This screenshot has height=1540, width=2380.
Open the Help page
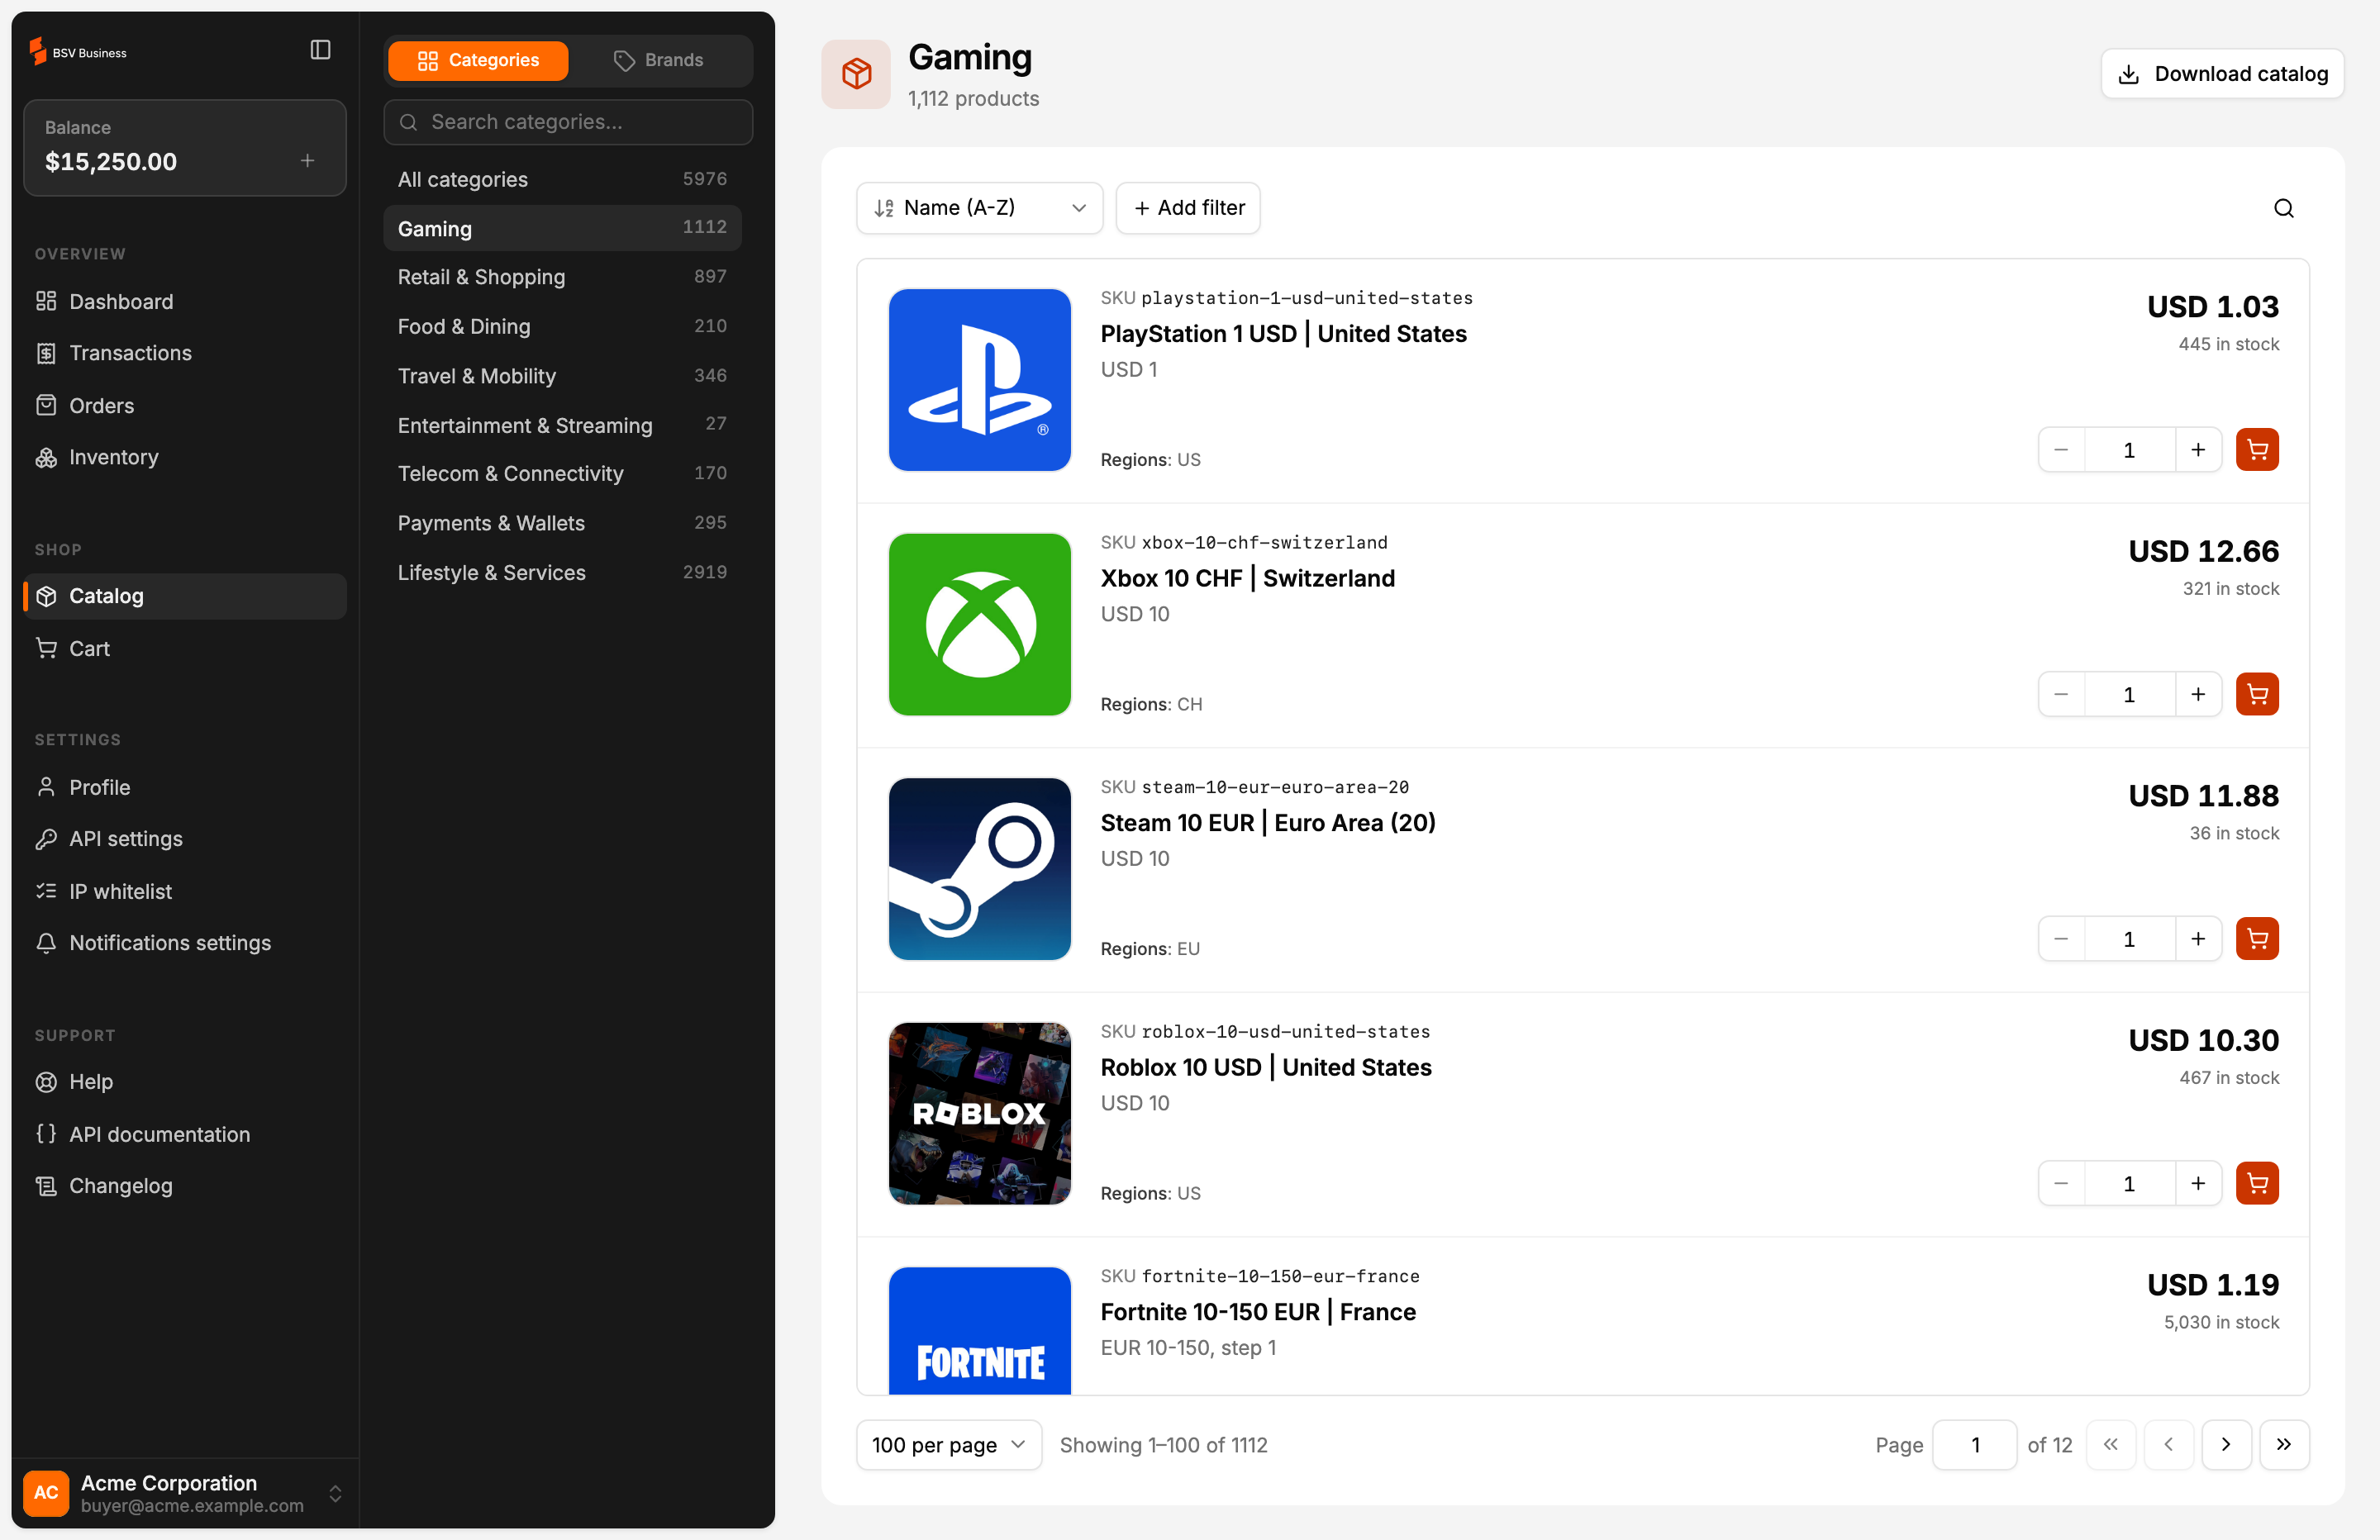click(184, 1082)
